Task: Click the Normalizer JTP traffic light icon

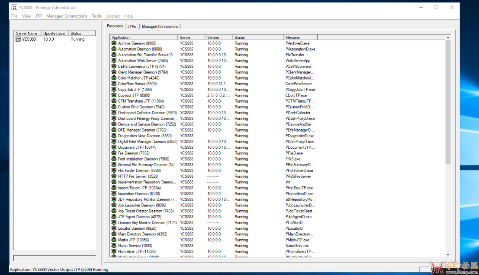Action: [x=114, y=251]
